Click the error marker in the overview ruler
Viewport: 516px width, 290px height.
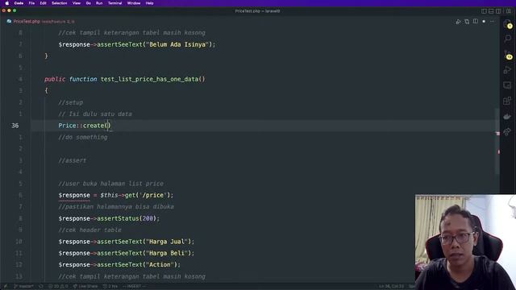498,134
